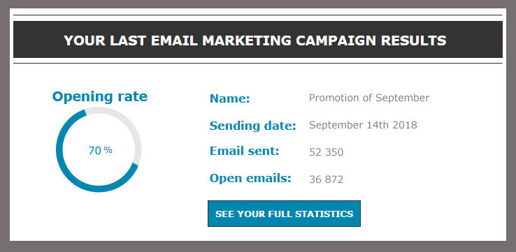Select the Email sent: label
Screen dimensions: 516x252
[x=245, y=151]
